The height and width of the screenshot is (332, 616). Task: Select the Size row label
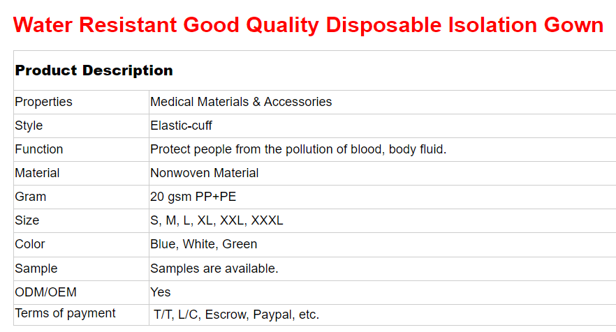point(27,220)
